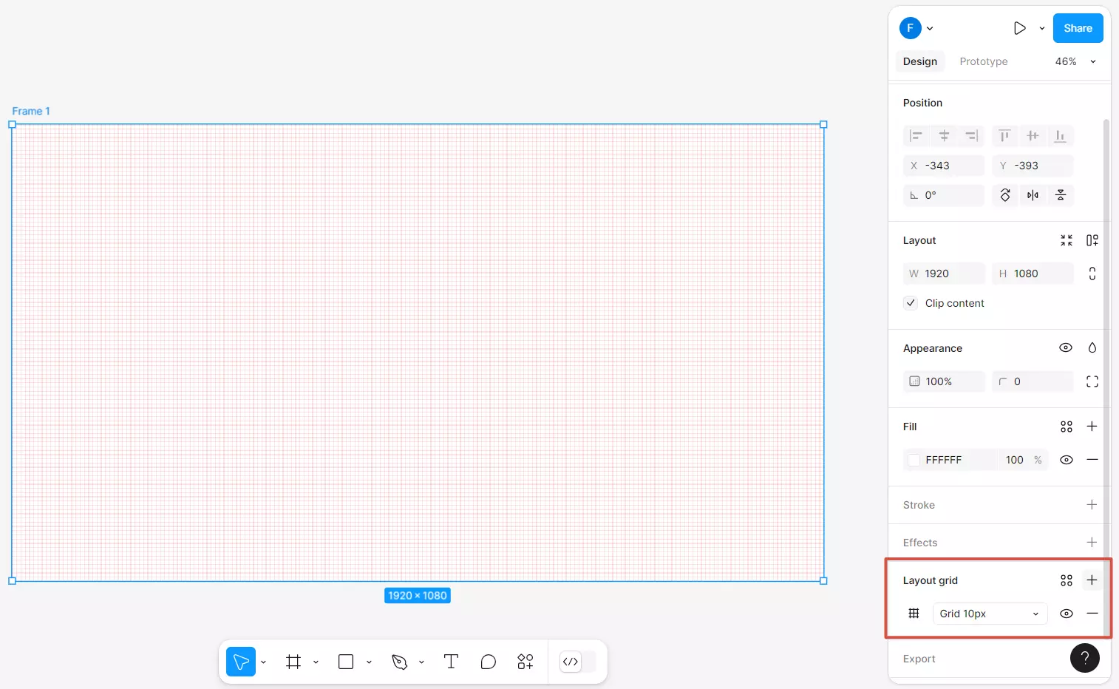Activate the Comment tool
This screenshot has width=1119, height=689.
[488, 662]
